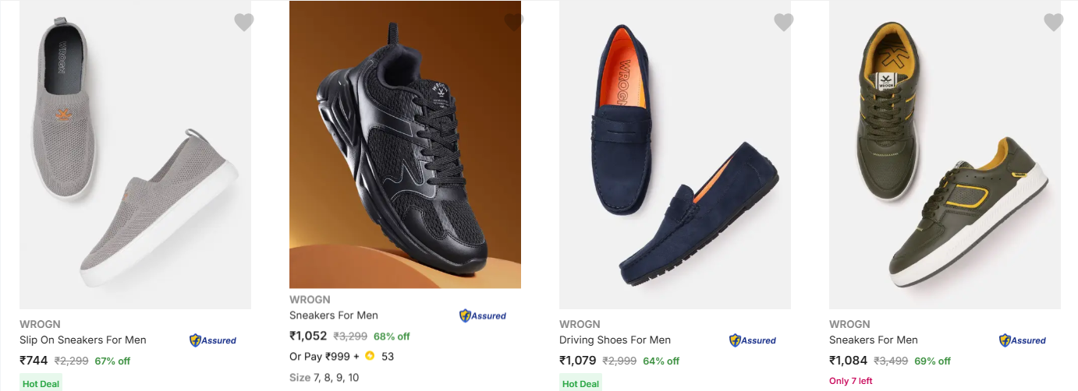
Task: Click Assured badge on Slip On Sneakers
Action: click(x=213, y=340)
